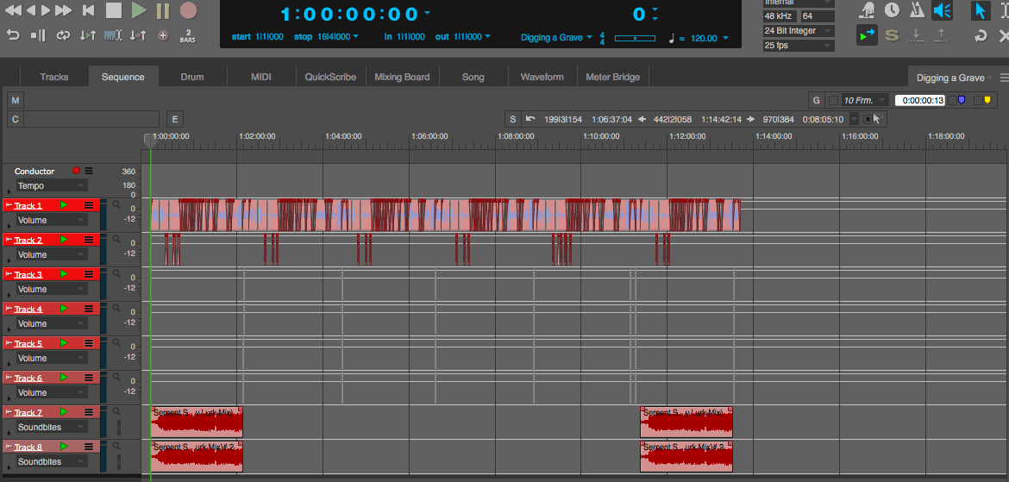Screen dimensions: 1009x482
Task: Toggle the 2 BARS countoff button
Action: 188,36
